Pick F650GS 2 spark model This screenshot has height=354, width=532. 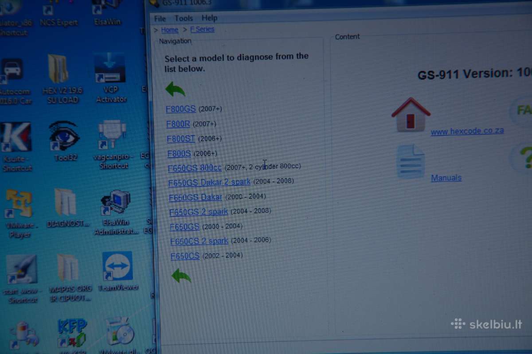(199, 212)
